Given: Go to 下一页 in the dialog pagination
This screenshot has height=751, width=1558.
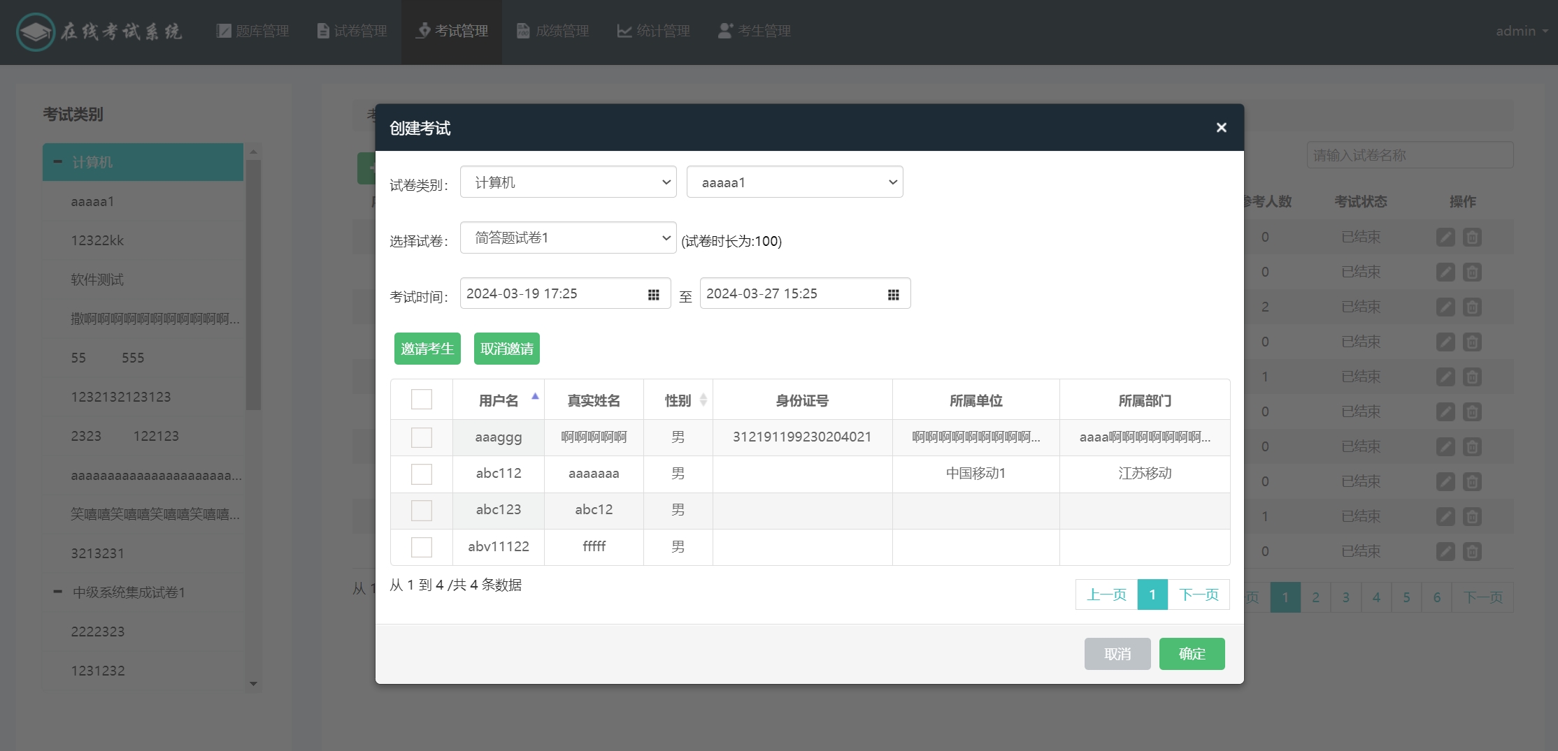Looking at the screenshot, I should pyautogui.click(x=1199, y=595).
